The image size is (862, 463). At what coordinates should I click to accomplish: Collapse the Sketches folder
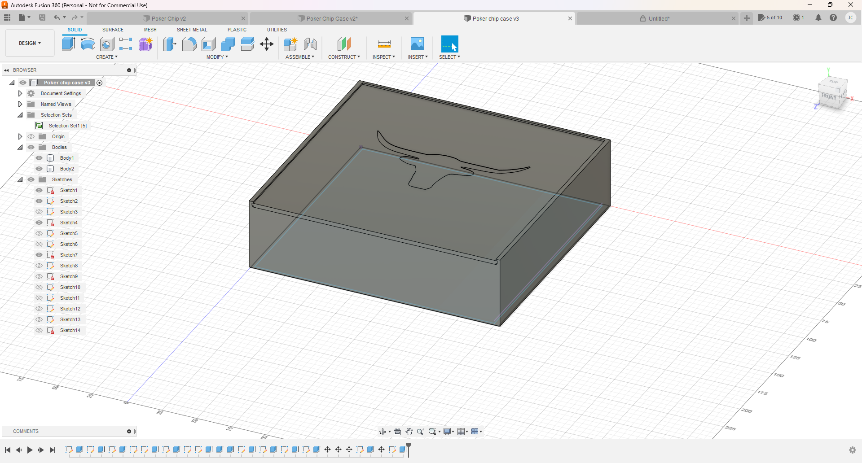[x=20, y=179]
